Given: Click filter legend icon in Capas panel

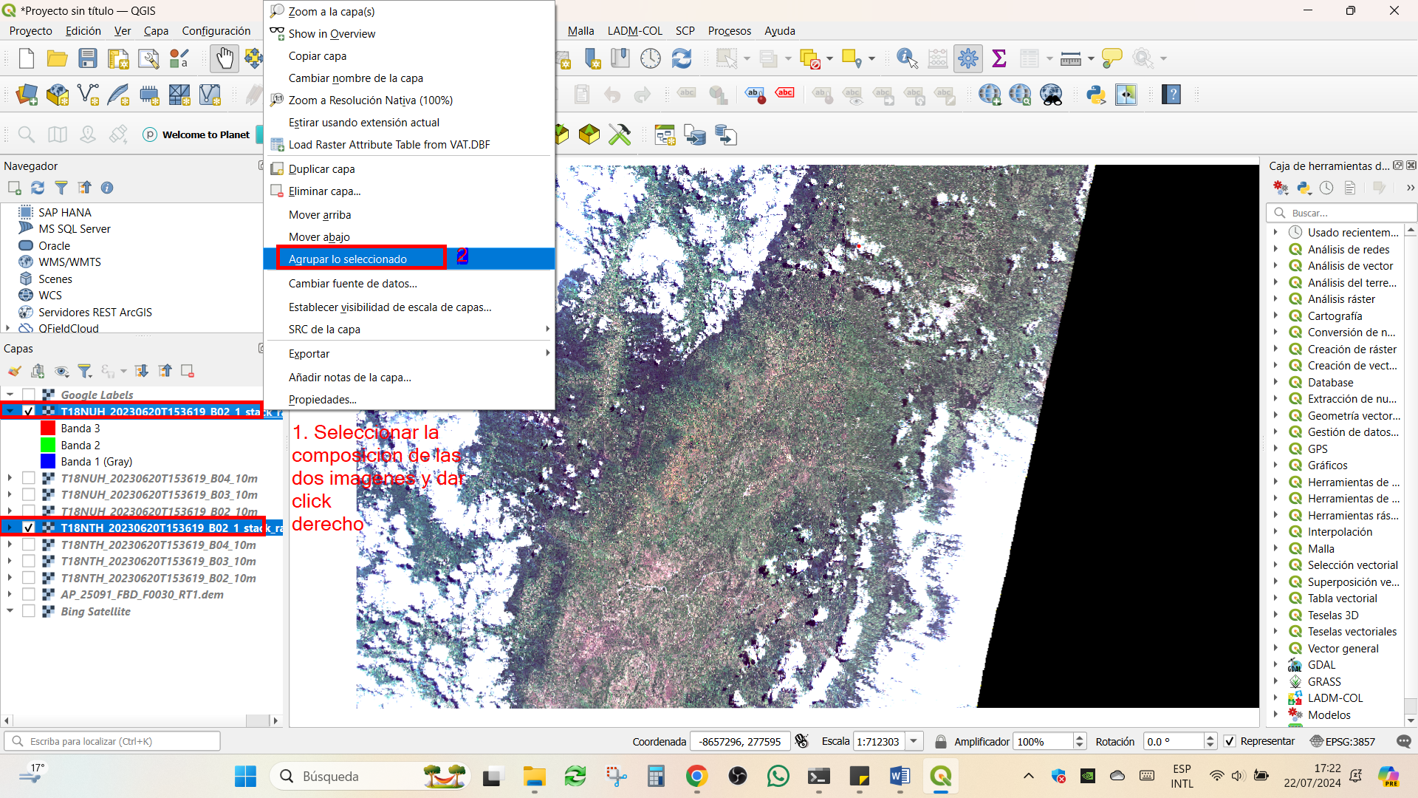Looking at the screenshot, I should (85, 371).
